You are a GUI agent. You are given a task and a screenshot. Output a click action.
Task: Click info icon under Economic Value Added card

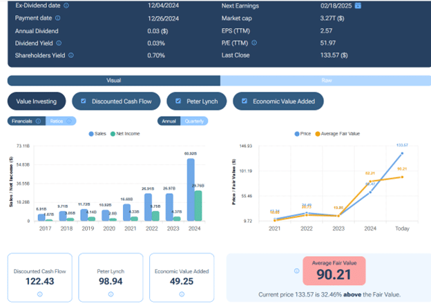182,294
